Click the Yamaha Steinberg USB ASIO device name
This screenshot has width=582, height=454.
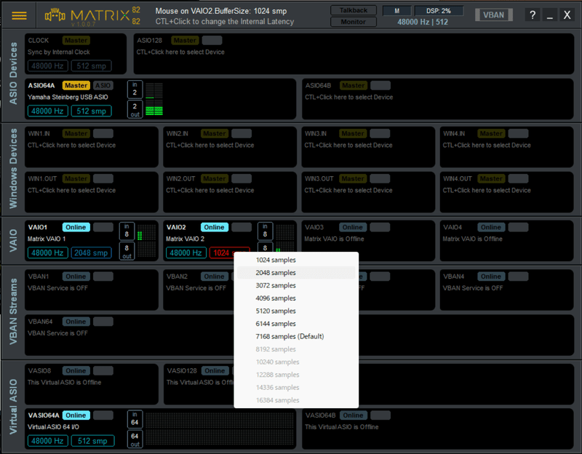[68, 97]
